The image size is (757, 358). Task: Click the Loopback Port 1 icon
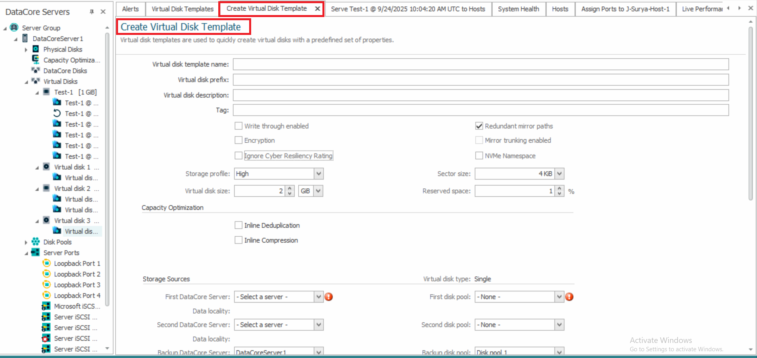(46, 263)
